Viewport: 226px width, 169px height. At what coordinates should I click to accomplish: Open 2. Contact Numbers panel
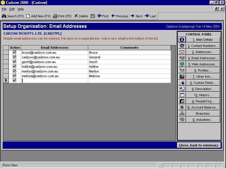click(x=203, y=46)
